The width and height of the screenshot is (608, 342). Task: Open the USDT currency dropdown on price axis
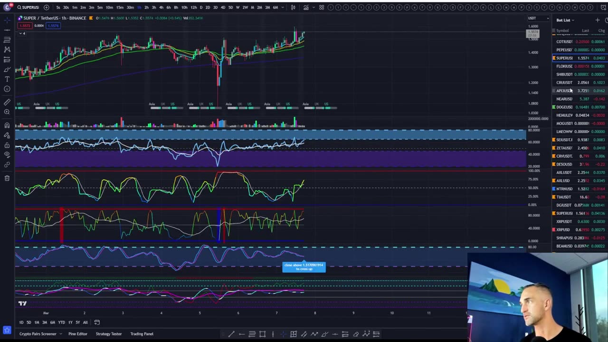tap(539, 18)
